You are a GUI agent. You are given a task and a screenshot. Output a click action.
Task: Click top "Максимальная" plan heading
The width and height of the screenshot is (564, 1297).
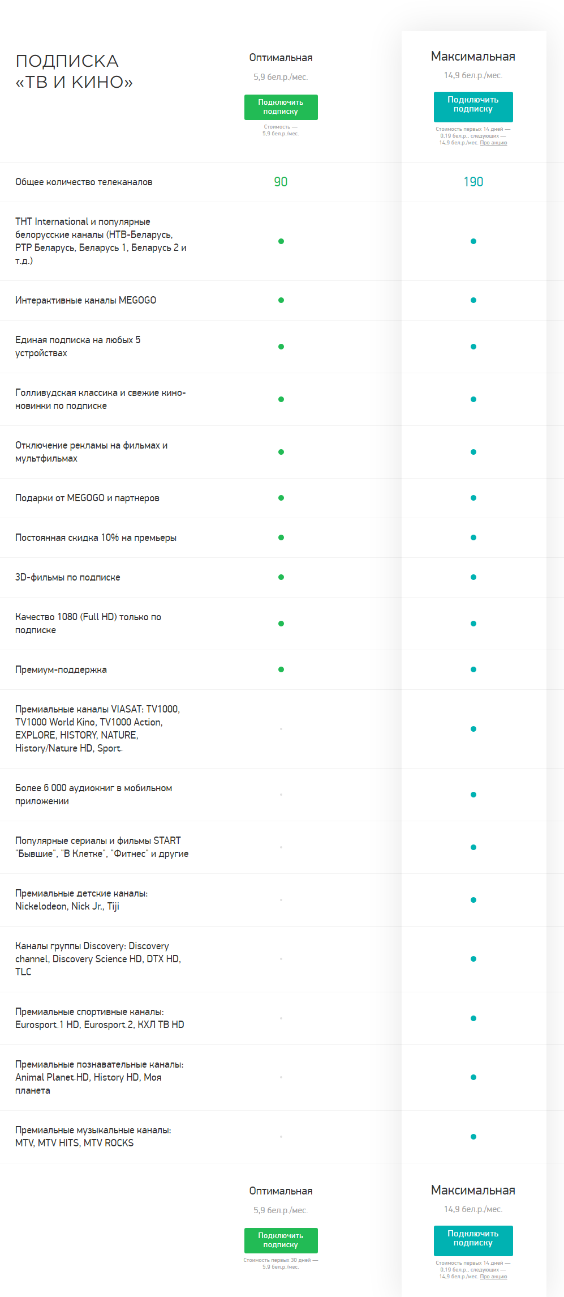(473, 57)
